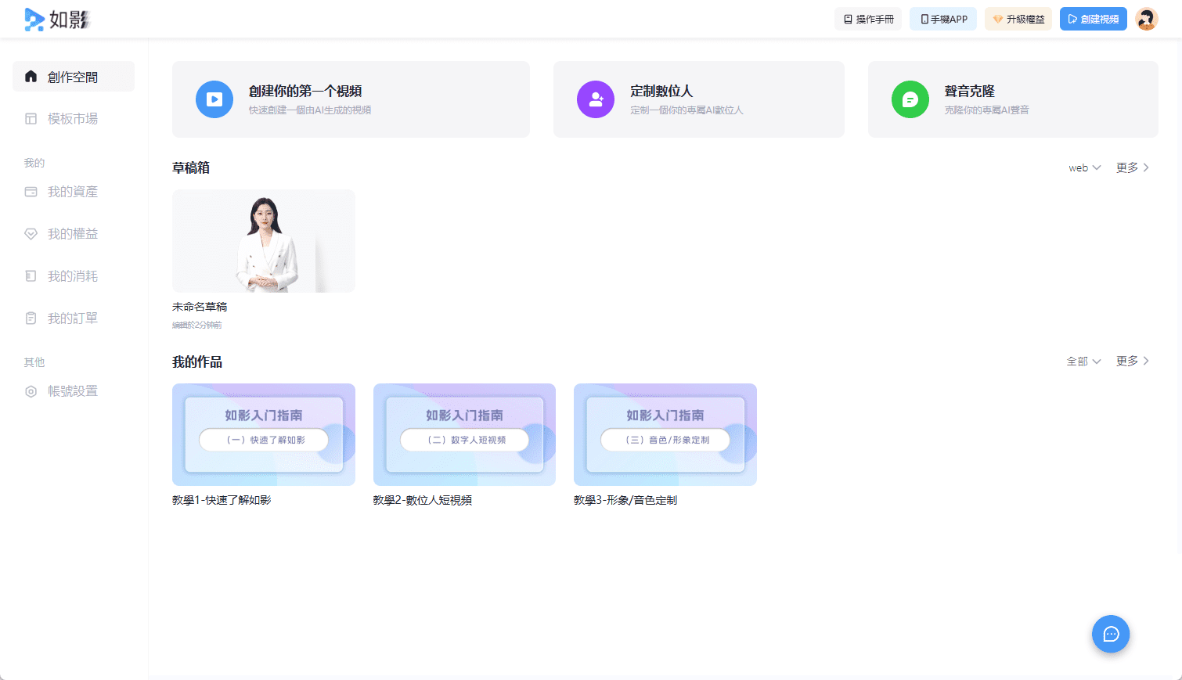Image resolution: width=1182 pixels, height=680 pixels.
Task: Click the 教學3-形象/音色定制 title text
Action: 625,500
